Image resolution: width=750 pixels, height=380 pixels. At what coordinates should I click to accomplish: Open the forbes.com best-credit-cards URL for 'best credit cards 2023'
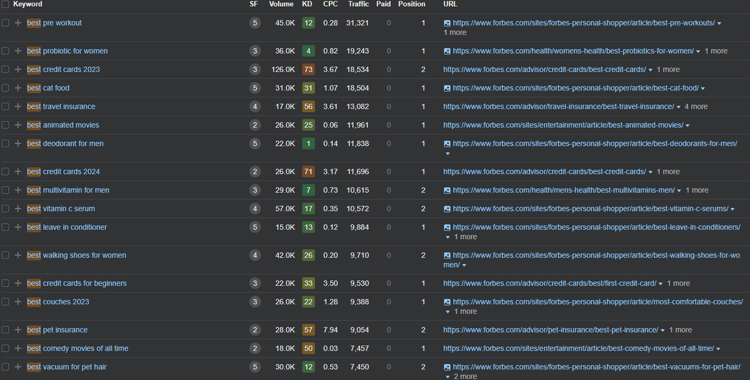[x=544, y=69]
